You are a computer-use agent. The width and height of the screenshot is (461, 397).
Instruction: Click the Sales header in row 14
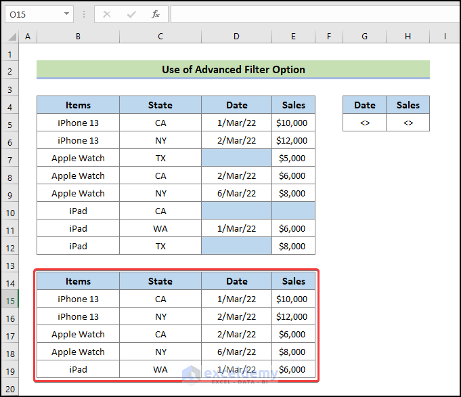pyautogui.click(x=293, y=281)
